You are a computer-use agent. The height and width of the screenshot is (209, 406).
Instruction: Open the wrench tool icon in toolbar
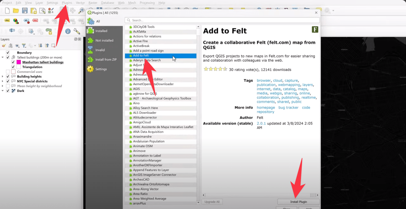pos(77,31)
